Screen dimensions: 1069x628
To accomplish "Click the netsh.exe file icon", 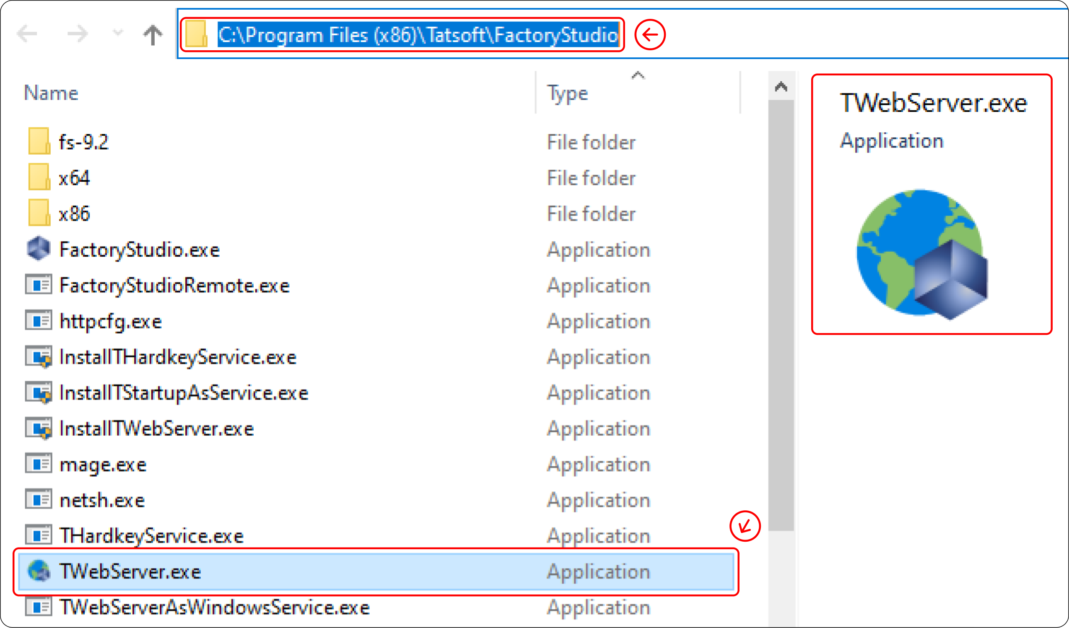I will coord(39,499).
